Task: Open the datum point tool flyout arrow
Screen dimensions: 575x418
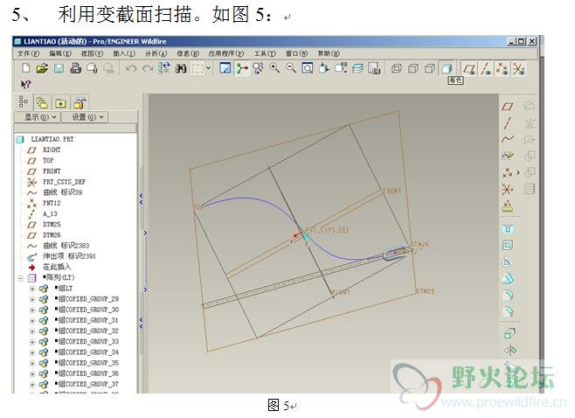Action: tap(518, 172)
